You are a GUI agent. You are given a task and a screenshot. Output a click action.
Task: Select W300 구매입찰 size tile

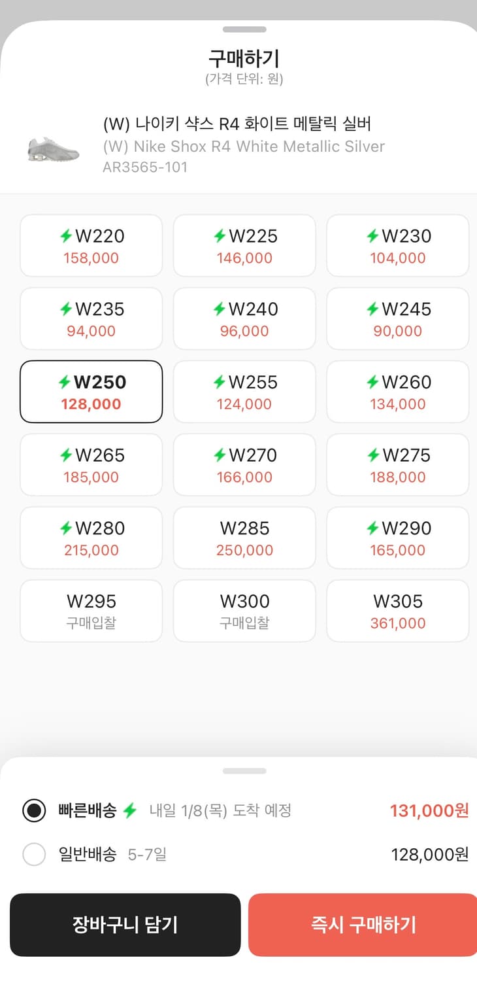[x=244, y=611]
